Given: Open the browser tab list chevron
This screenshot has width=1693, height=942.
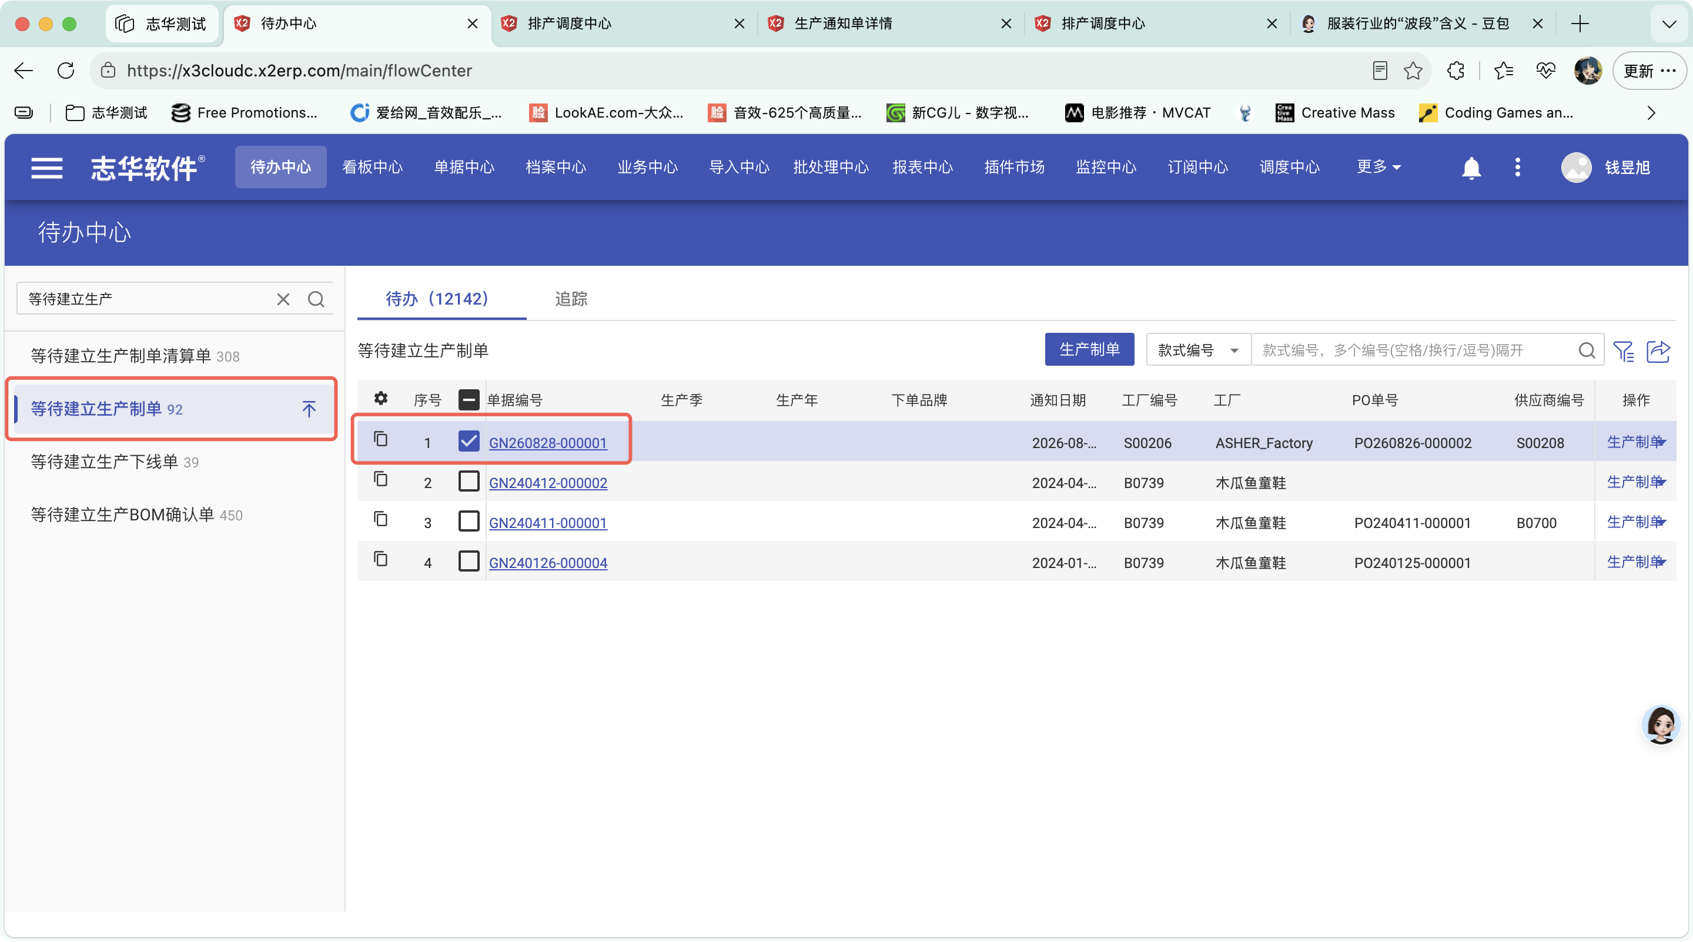Looking at the screenshot, I should pyautogui.click(x=1669, y=24).
